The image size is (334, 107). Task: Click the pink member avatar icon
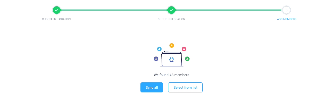pyautogui.click(x=184, y=49)
